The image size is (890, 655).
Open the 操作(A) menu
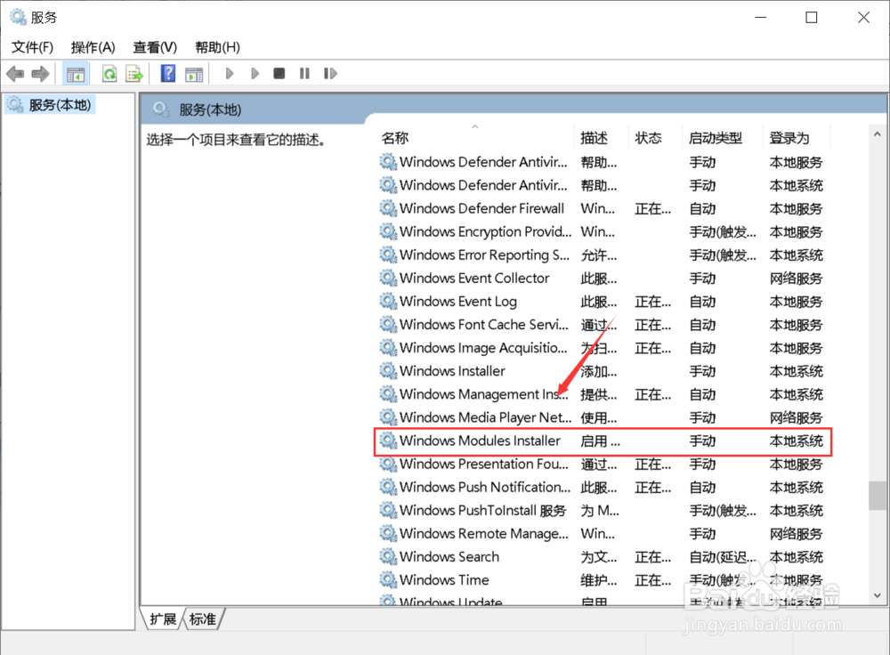coord(93,46)
